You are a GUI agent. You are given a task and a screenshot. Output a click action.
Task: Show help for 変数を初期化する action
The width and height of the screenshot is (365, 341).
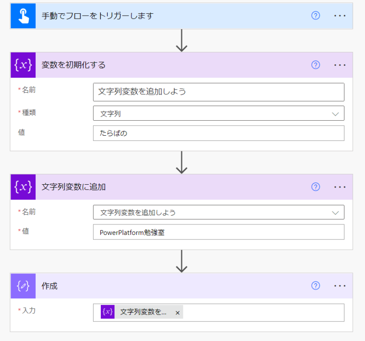[x=316, y=65]
